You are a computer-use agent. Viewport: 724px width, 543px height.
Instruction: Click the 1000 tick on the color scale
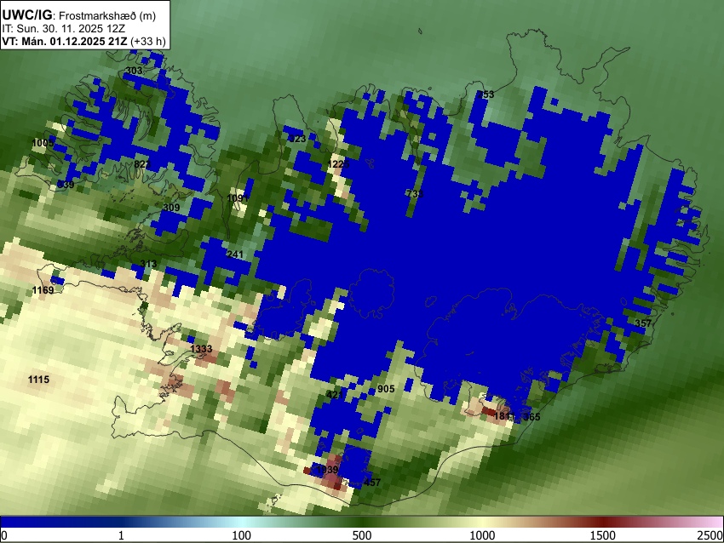(482, 535)
